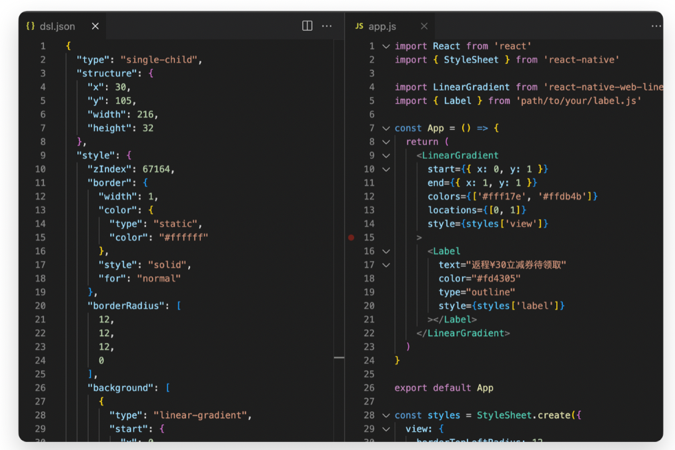Collapse the Label element fold at line 16
675x450 pixels.
(x=386, y=252)
